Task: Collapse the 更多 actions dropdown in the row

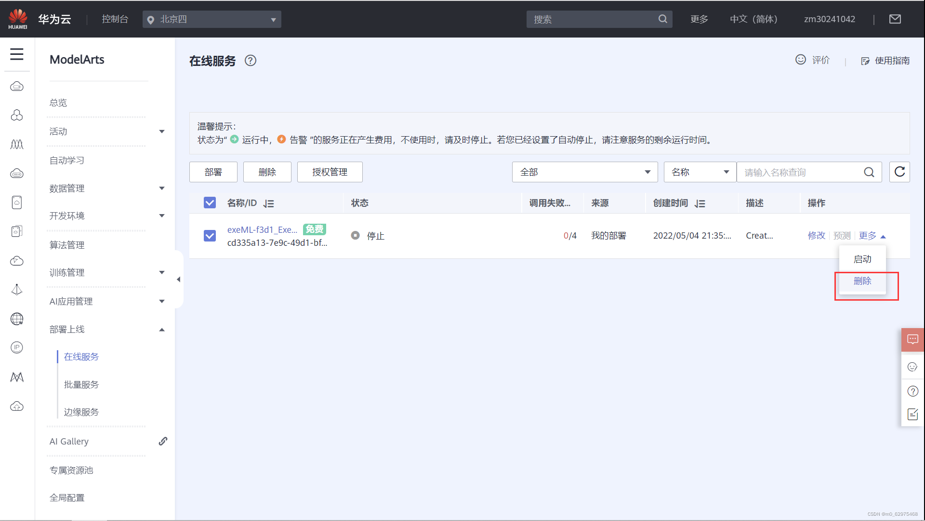Action: point(872,236)
